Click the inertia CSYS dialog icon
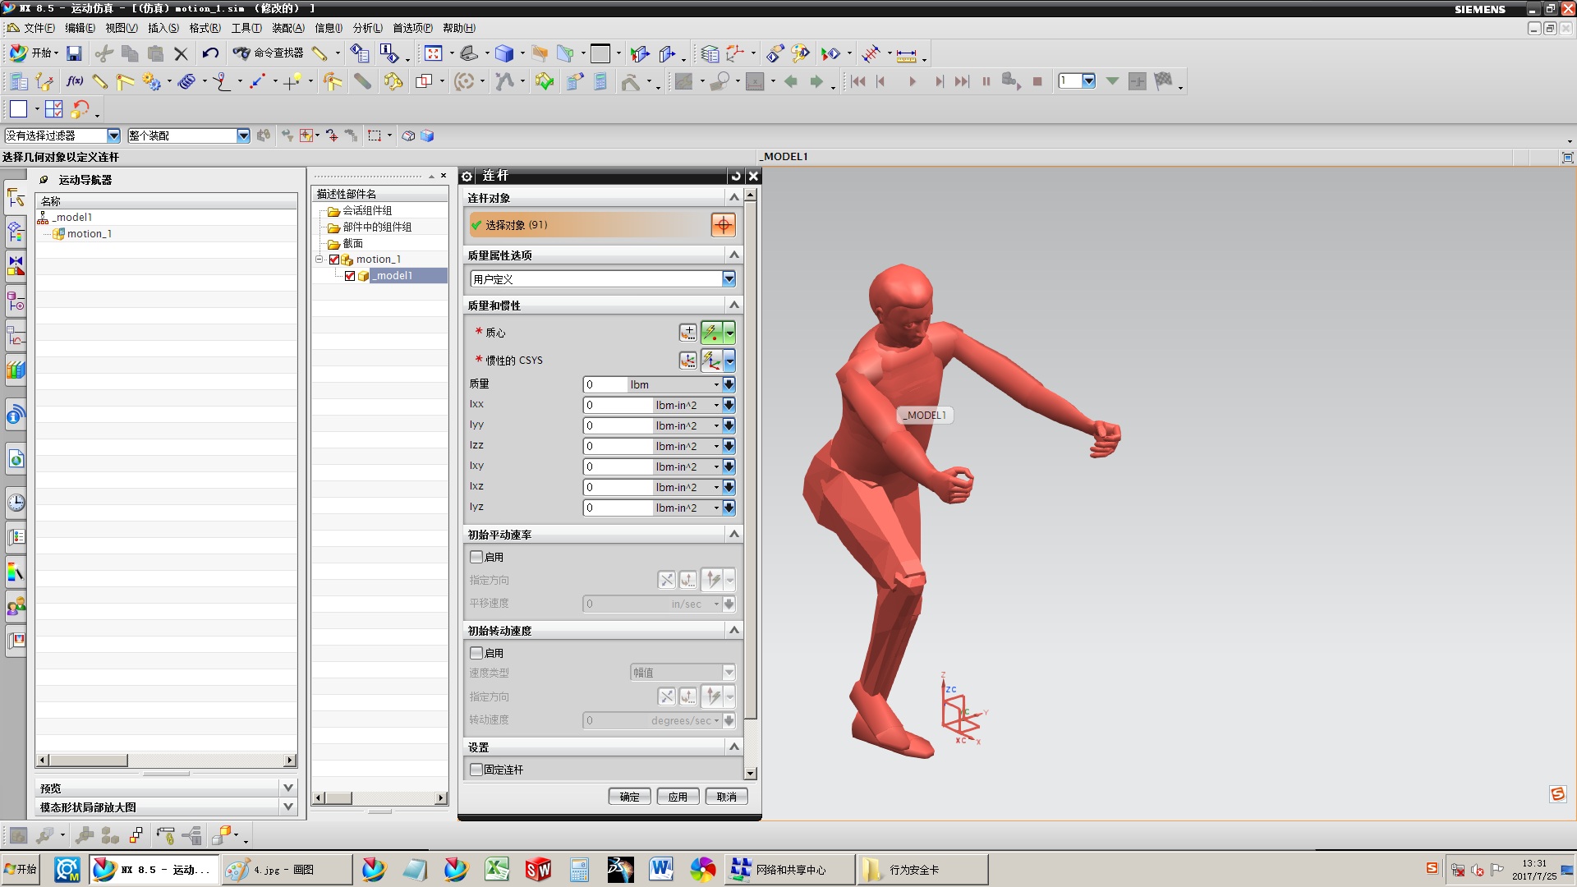This screenshot has height=887, width=1577. 687,361
